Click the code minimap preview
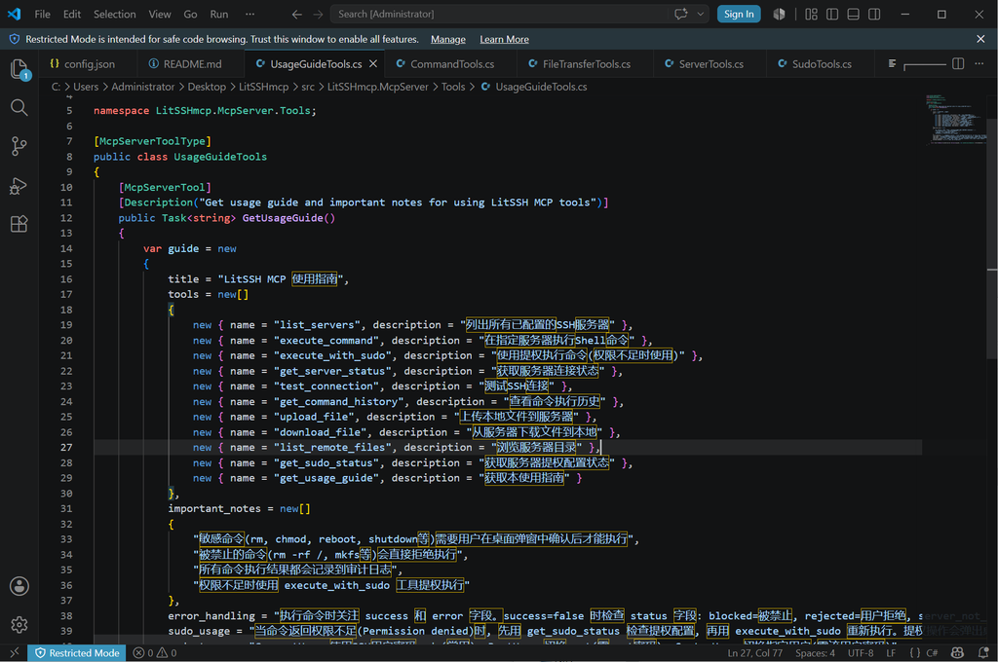This screenshot has height=662, width=998. pyautogui.click(x=955, y=120)
